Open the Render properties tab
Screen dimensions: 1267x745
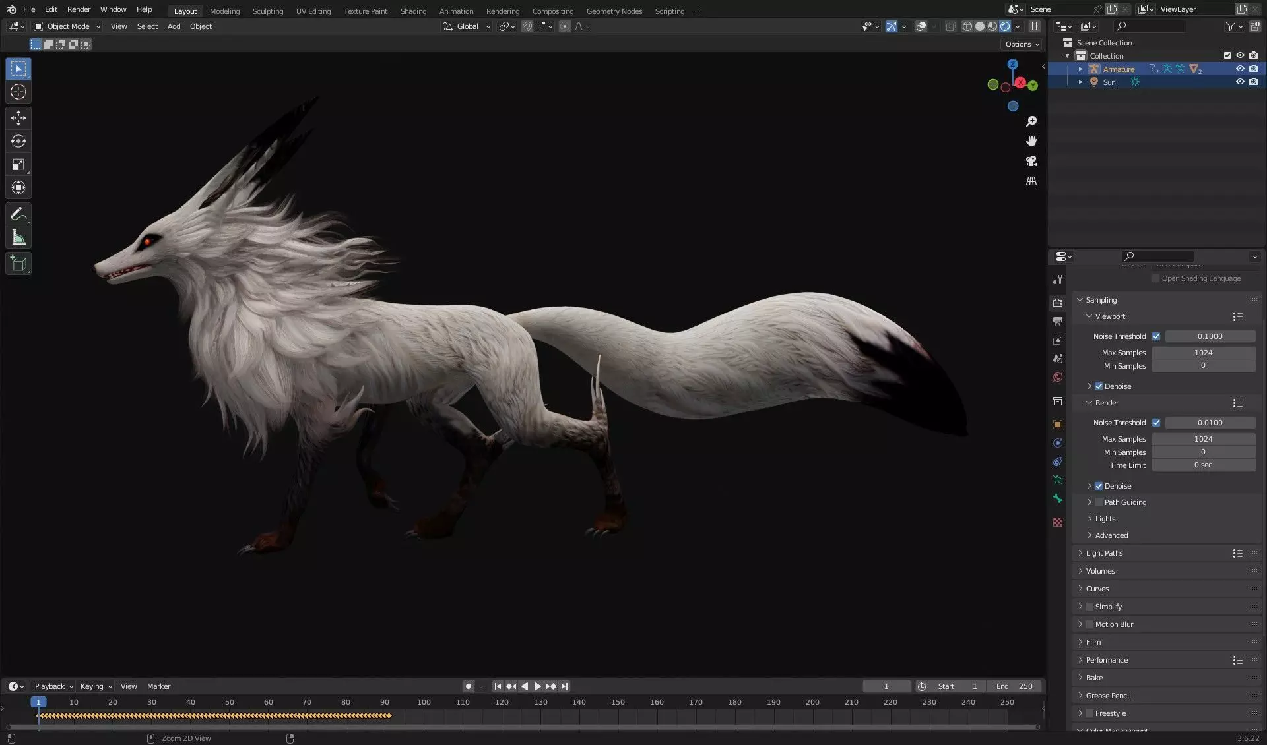[x=1058, y=303]
